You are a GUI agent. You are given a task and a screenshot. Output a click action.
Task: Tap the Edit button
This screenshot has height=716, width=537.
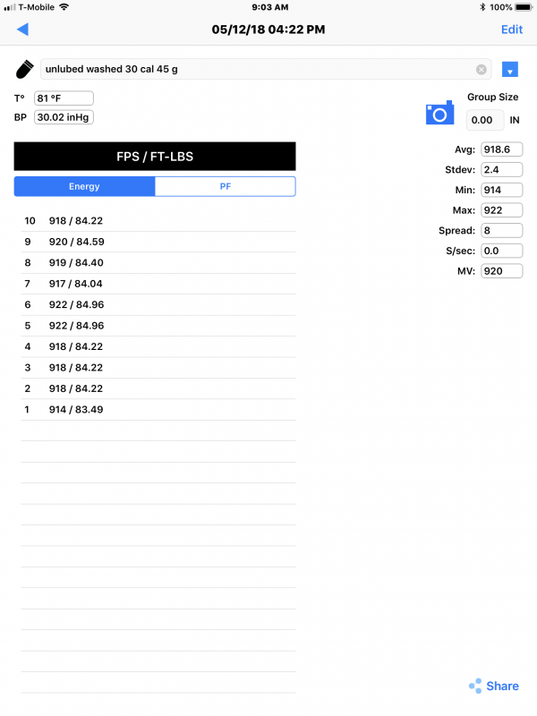[512, 30]
